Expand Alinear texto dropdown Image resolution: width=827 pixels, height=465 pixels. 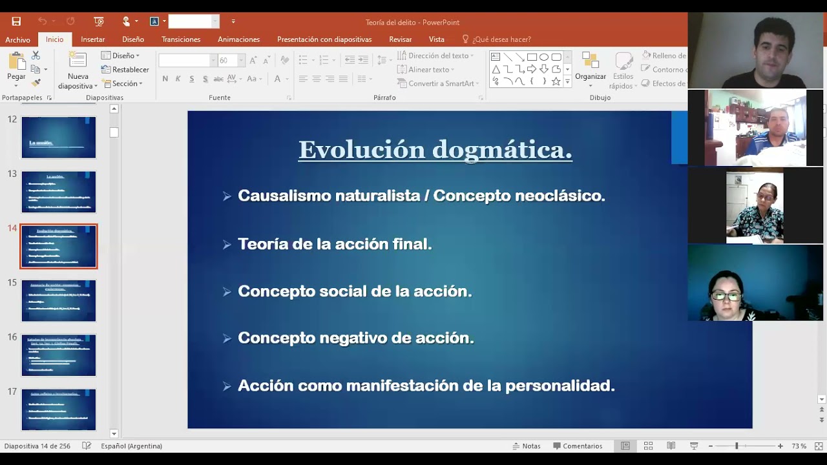[425, 70]
